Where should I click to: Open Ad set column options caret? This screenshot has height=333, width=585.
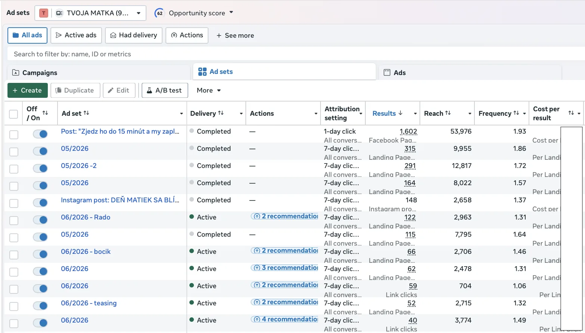point(182,113)
